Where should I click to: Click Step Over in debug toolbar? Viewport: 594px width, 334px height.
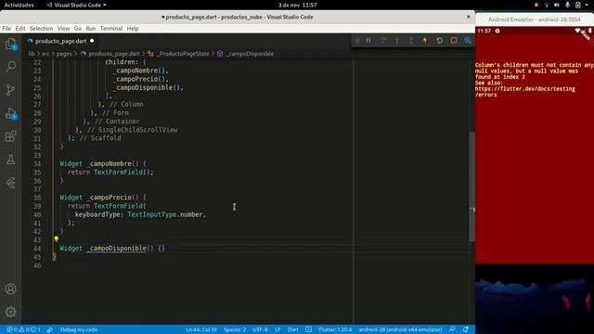382,40
